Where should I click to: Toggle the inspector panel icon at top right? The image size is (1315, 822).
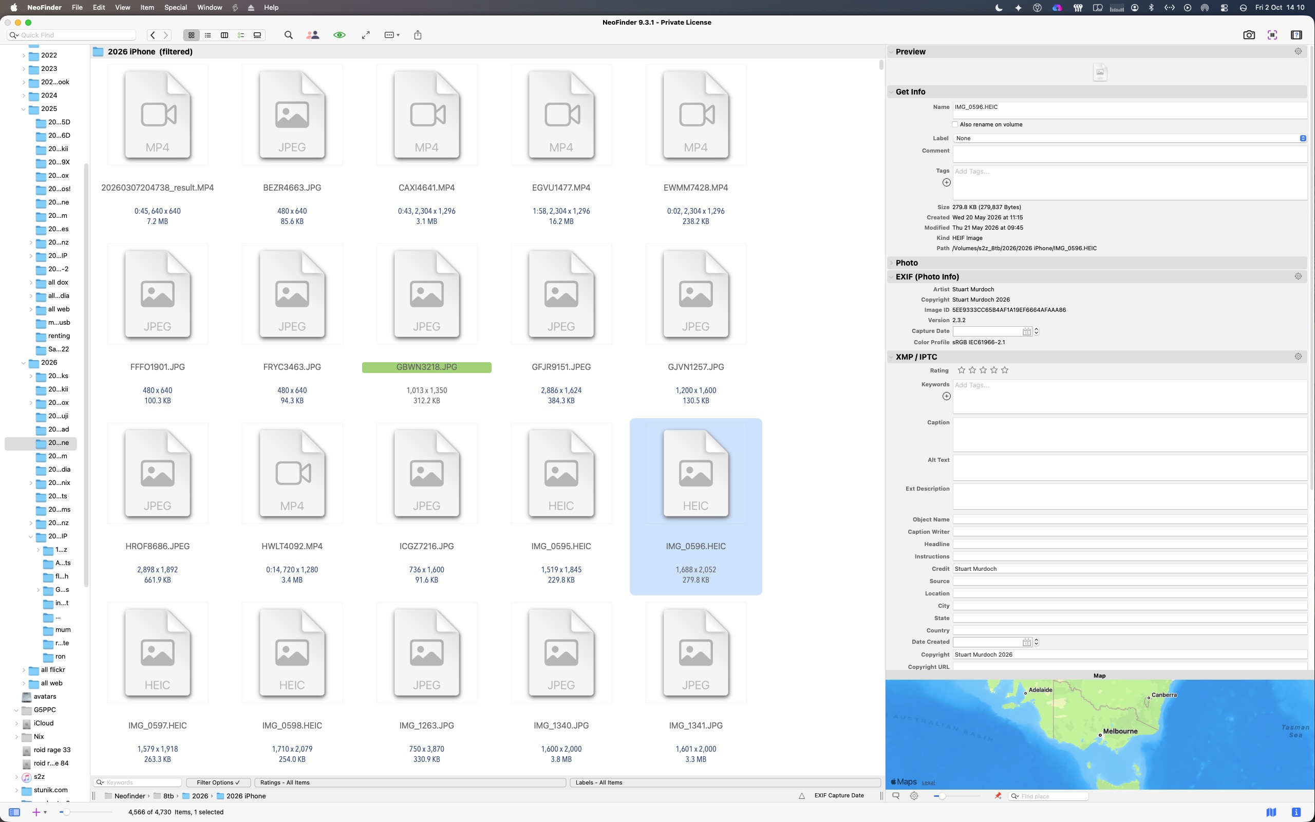(x=1296, y=35)
